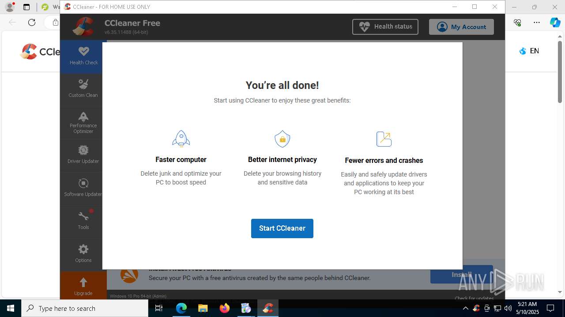The height and width of the screenshot is (317, 565).
Task: Open the CCleaner taskbar icon
Action: [x=268, y=308]
